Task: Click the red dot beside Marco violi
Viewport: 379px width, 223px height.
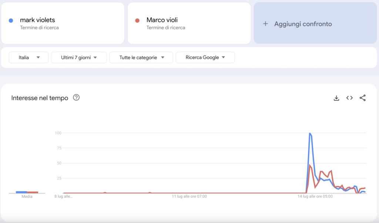Action: pos(137,20)
